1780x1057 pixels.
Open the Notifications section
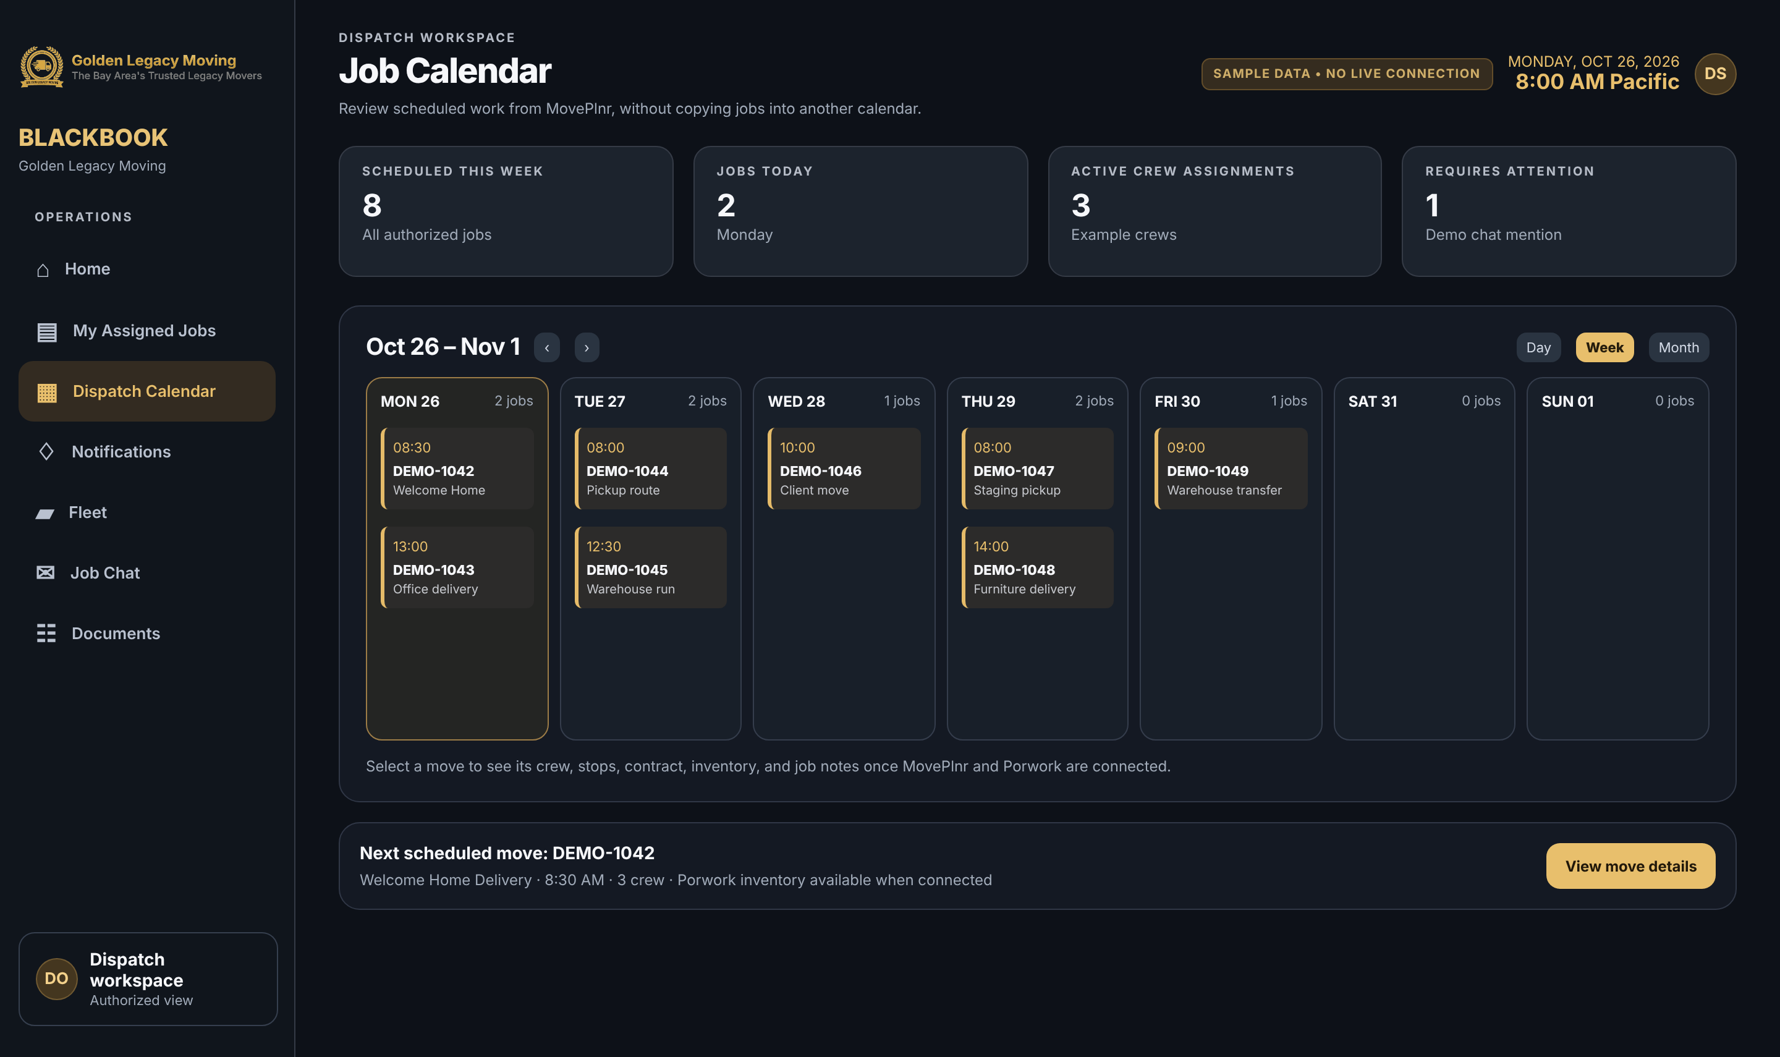[146, 452]
